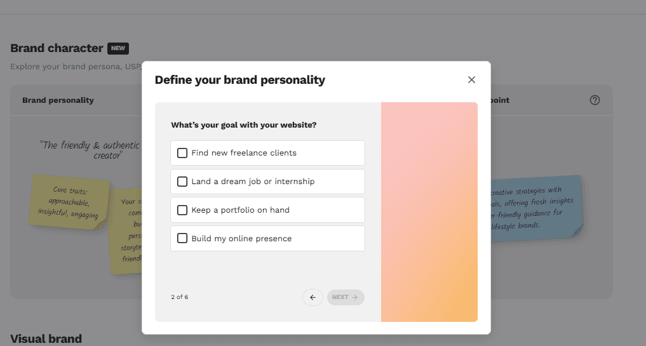Click the Brand character heading
Image resolution: width=646 pixels, height=346 pixels.
[57, 48]
